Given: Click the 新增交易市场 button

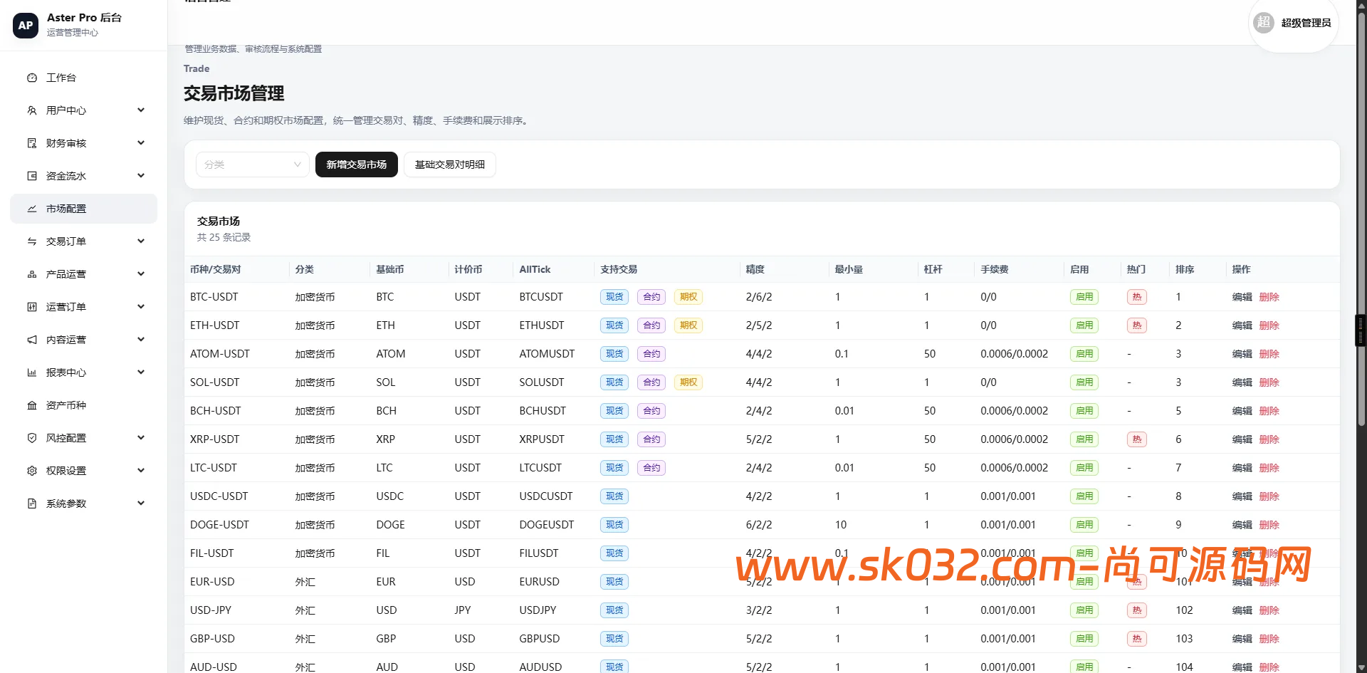Looking at the screenshot, I should 357,165.
